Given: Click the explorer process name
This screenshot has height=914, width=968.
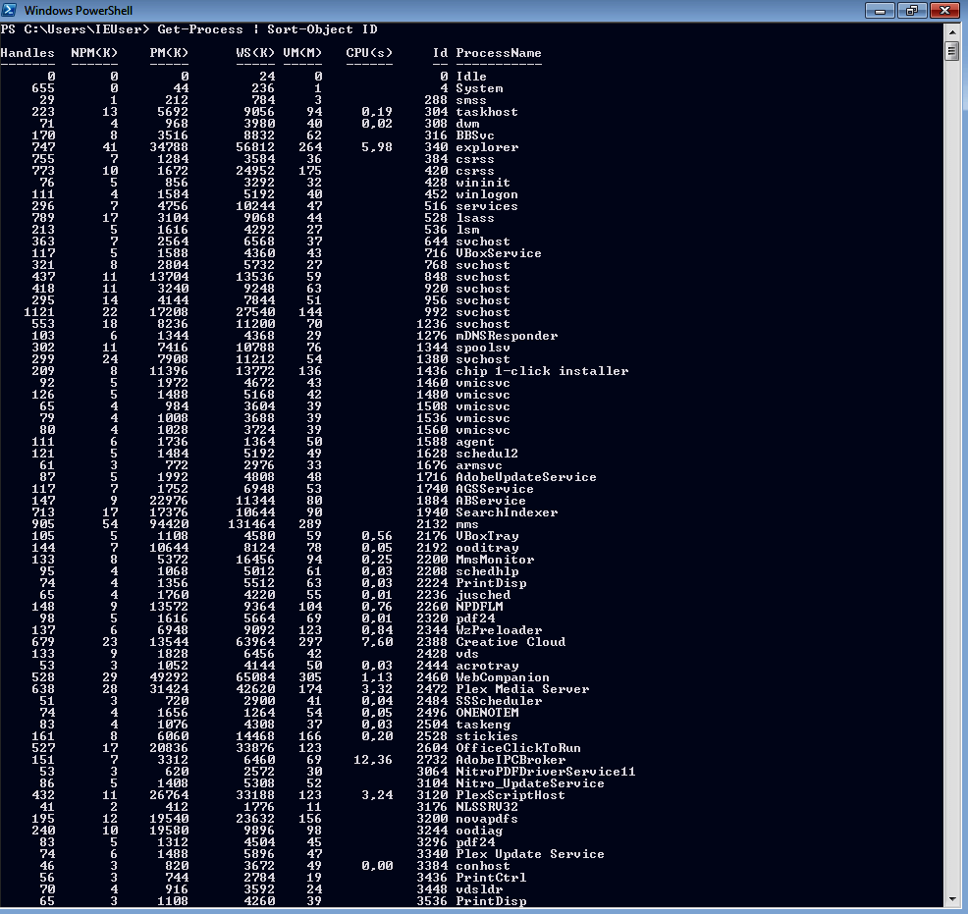Looking at the screenshot, I should [487, 147].
